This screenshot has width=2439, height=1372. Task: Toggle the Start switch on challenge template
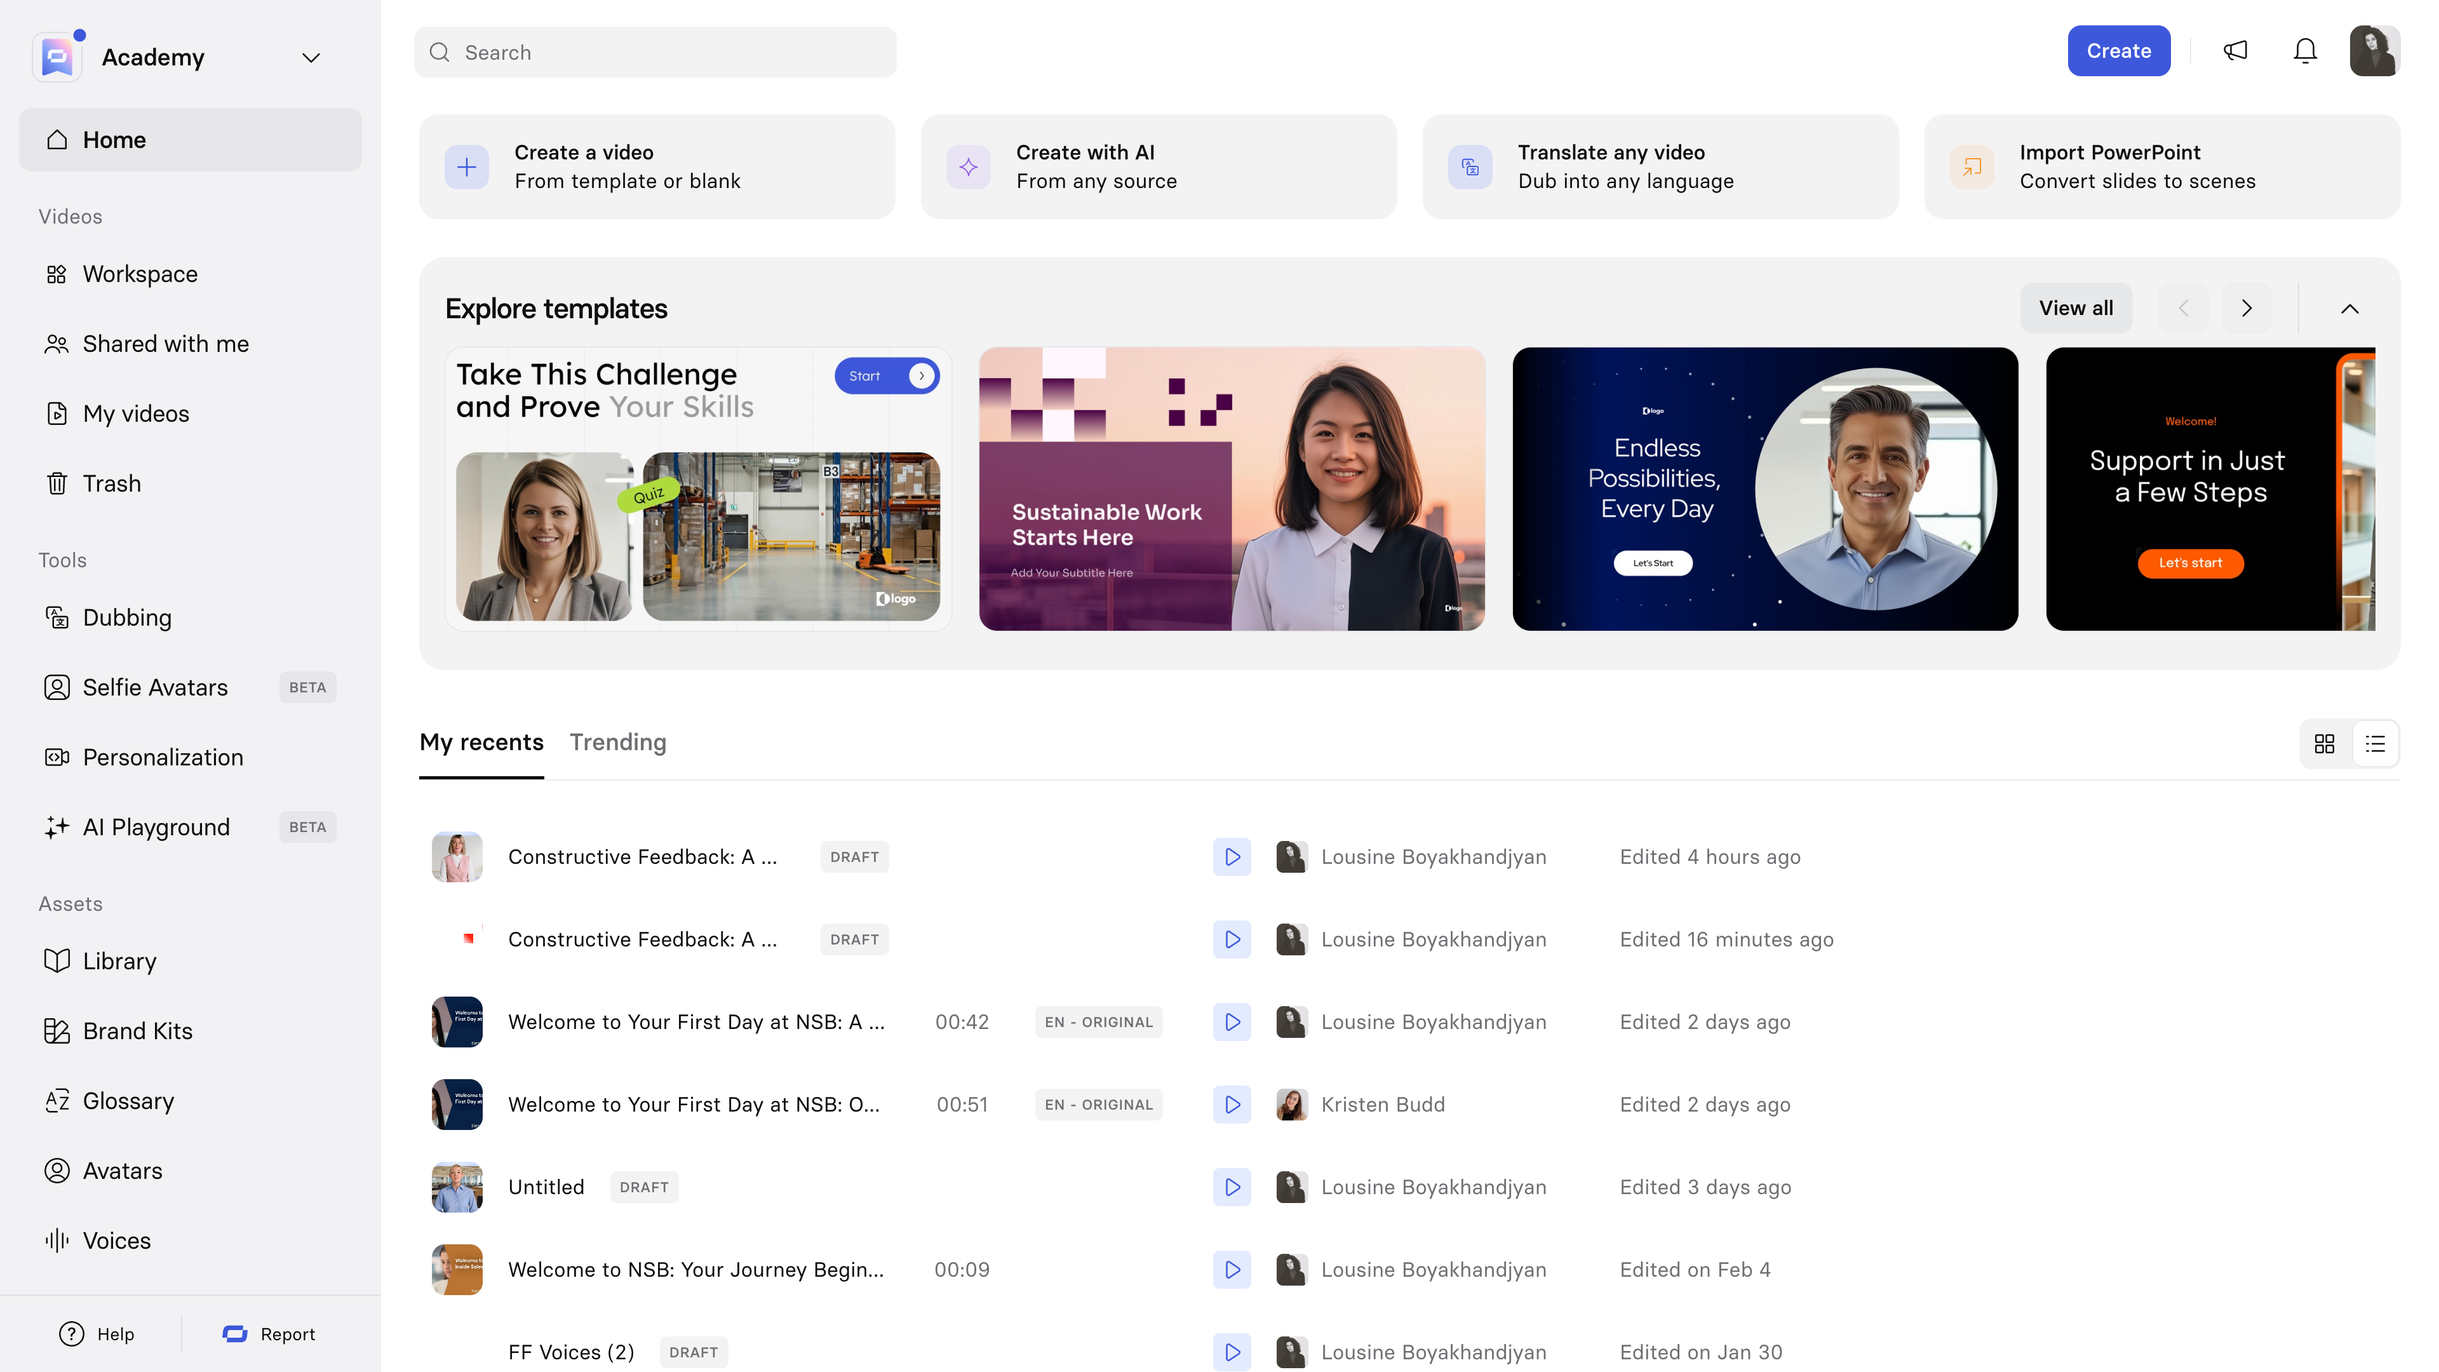coord(886,376)
